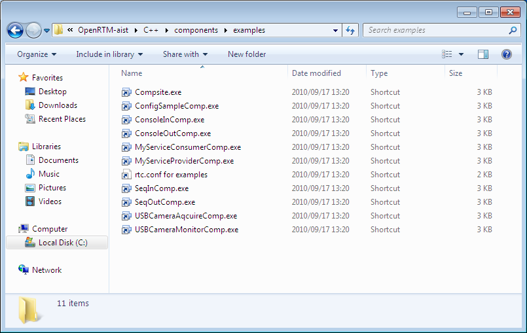Image resolution: width=527 pixels, height=333 pixels.
Task: Toggle the preview pane
Action: point(483,54)
